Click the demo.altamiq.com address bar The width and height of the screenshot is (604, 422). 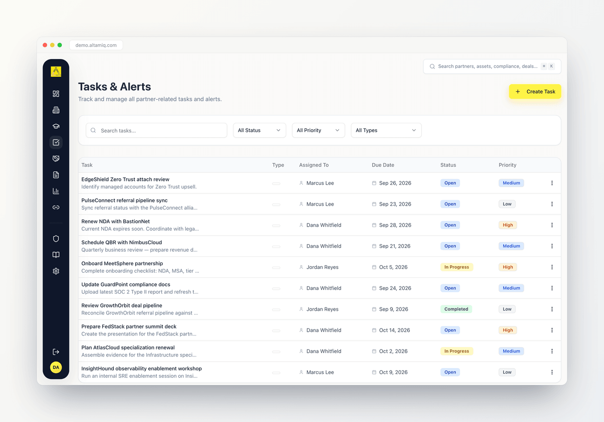click(x=96, y=45)
